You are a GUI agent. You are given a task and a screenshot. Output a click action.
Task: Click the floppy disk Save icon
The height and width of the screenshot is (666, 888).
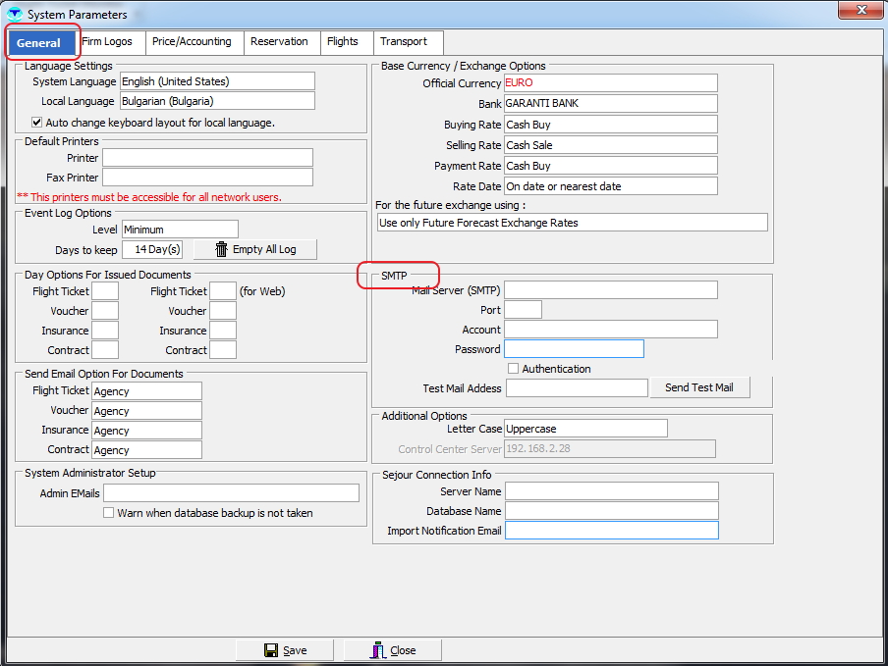click(271, 650)
